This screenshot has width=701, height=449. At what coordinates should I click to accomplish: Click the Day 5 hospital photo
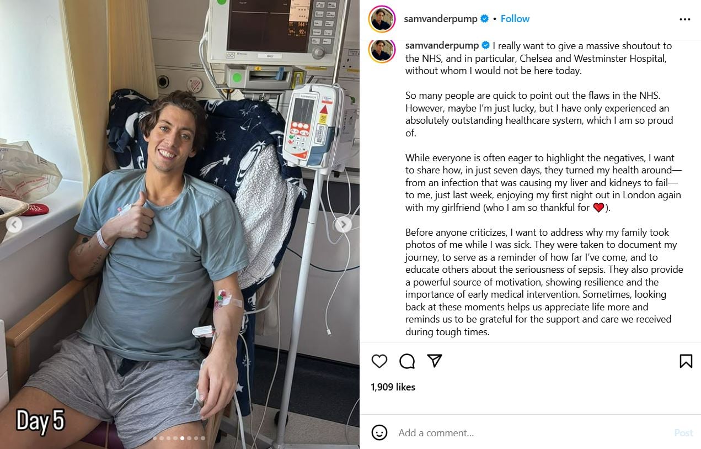pyautogui.click(x=180, y=224)
